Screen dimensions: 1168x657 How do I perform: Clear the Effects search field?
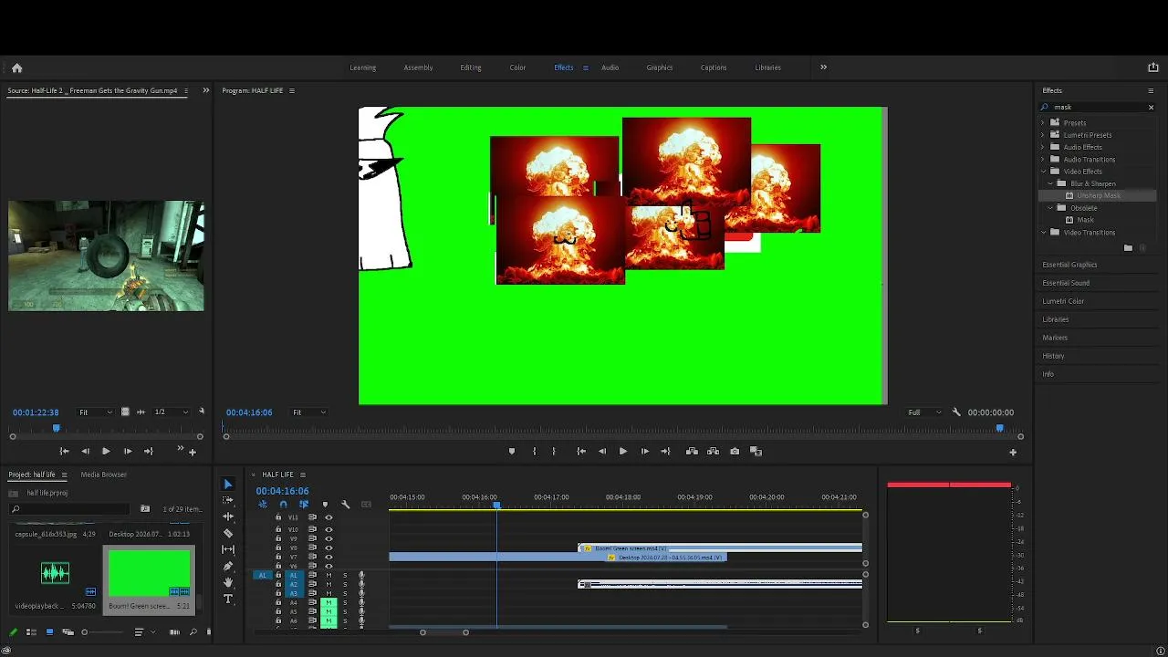tap(1151, 108)
